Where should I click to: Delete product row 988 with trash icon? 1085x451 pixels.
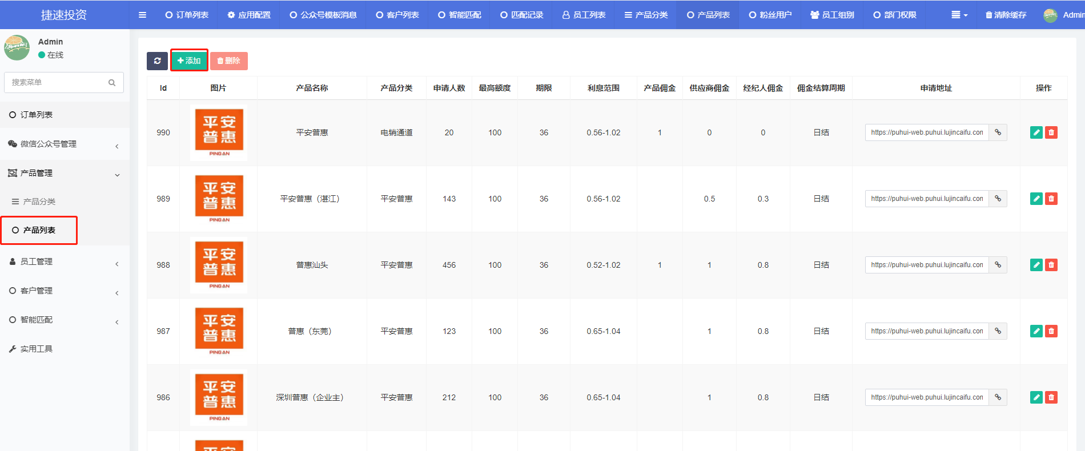coord(1051,265)
